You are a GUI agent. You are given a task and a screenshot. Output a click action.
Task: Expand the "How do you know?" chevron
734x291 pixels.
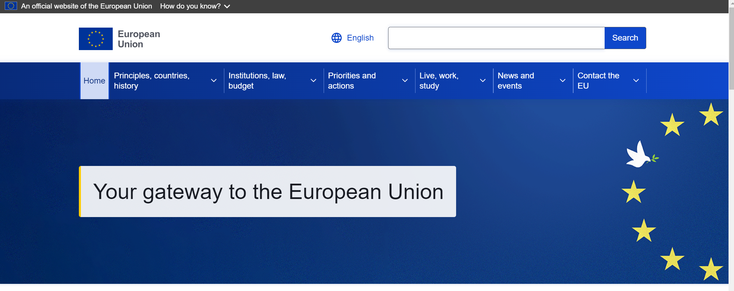coord(227,6)
